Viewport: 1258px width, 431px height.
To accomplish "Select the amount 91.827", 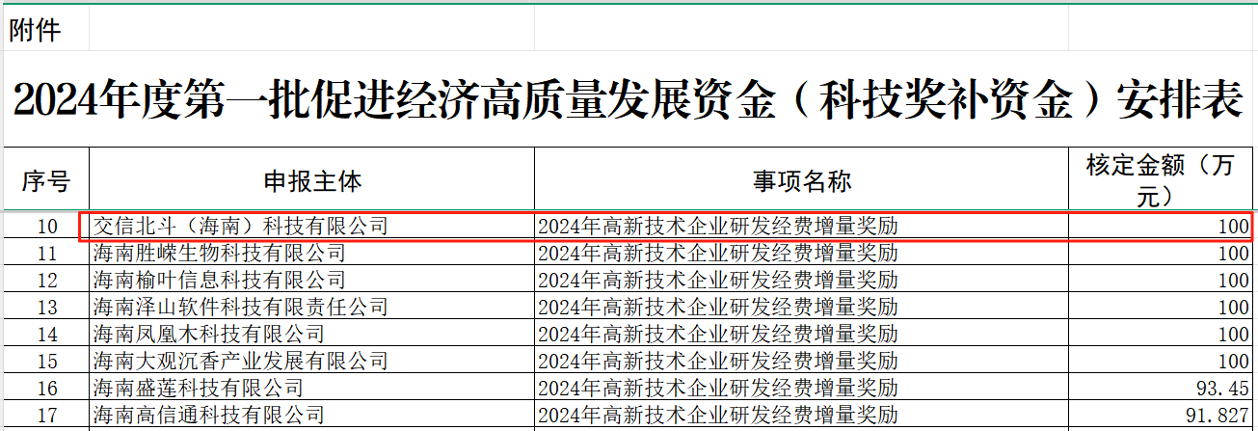I will [1163, 416].
